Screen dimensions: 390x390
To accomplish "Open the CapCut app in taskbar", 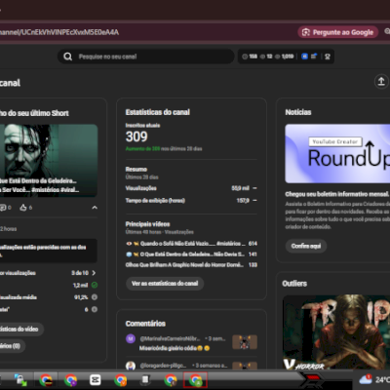I will 96,379.
